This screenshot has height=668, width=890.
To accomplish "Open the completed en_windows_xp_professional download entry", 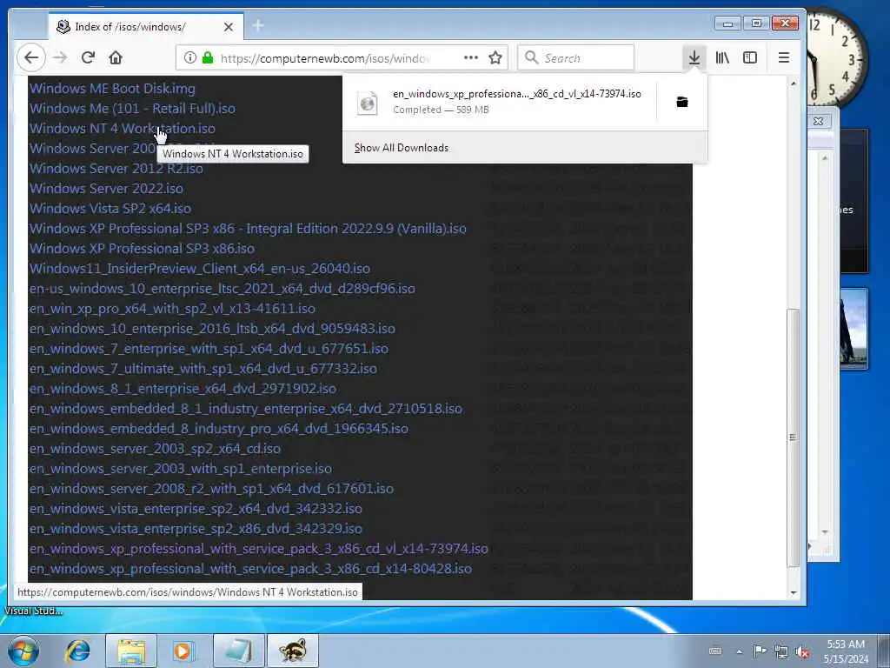I will click(x=500, y=102).
